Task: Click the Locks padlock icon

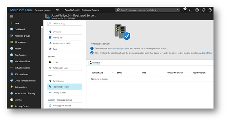Action: pyautogui.click(x=50, y=62)
